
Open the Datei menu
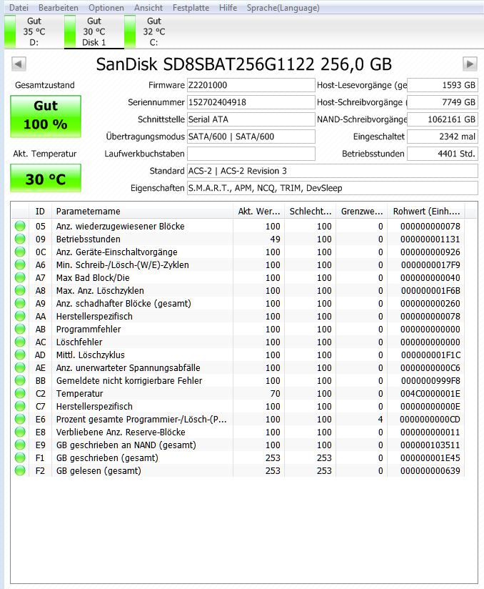19,8
